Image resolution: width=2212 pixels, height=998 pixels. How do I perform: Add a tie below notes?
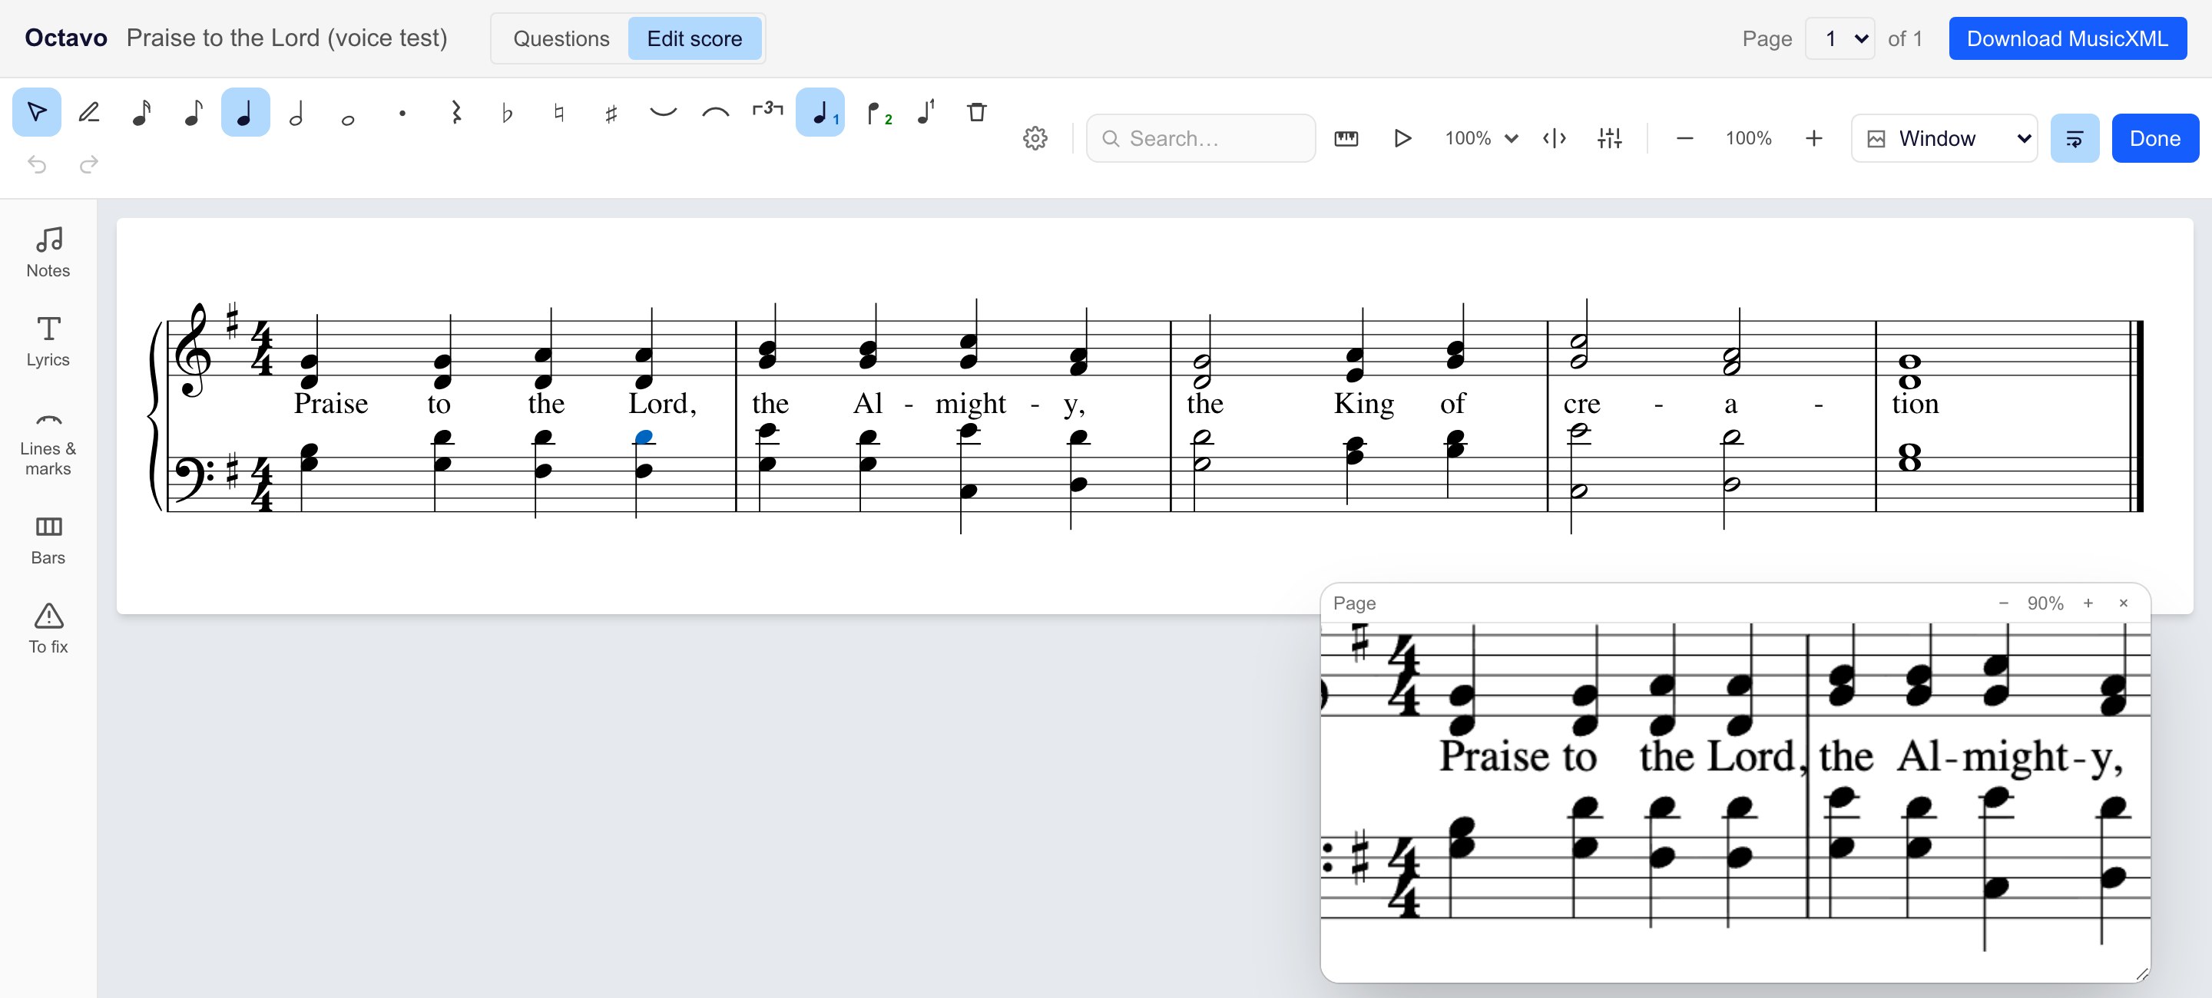(x=663, y=112)
